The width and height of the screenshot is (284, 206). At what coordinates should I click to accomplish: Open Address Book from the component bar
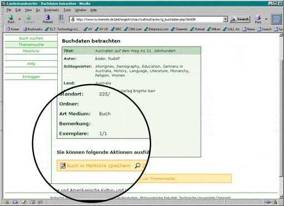pyautogui.click(x=32, y=202)
